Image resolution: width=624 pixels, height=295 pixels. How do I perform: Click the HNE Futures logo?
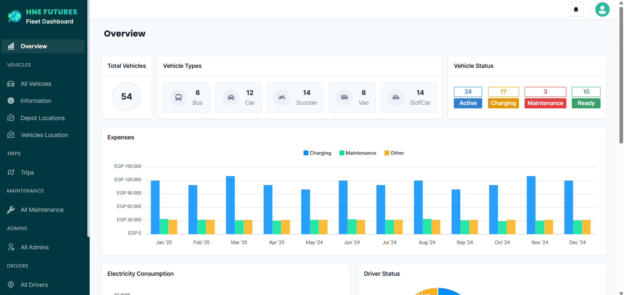[14, 16]
